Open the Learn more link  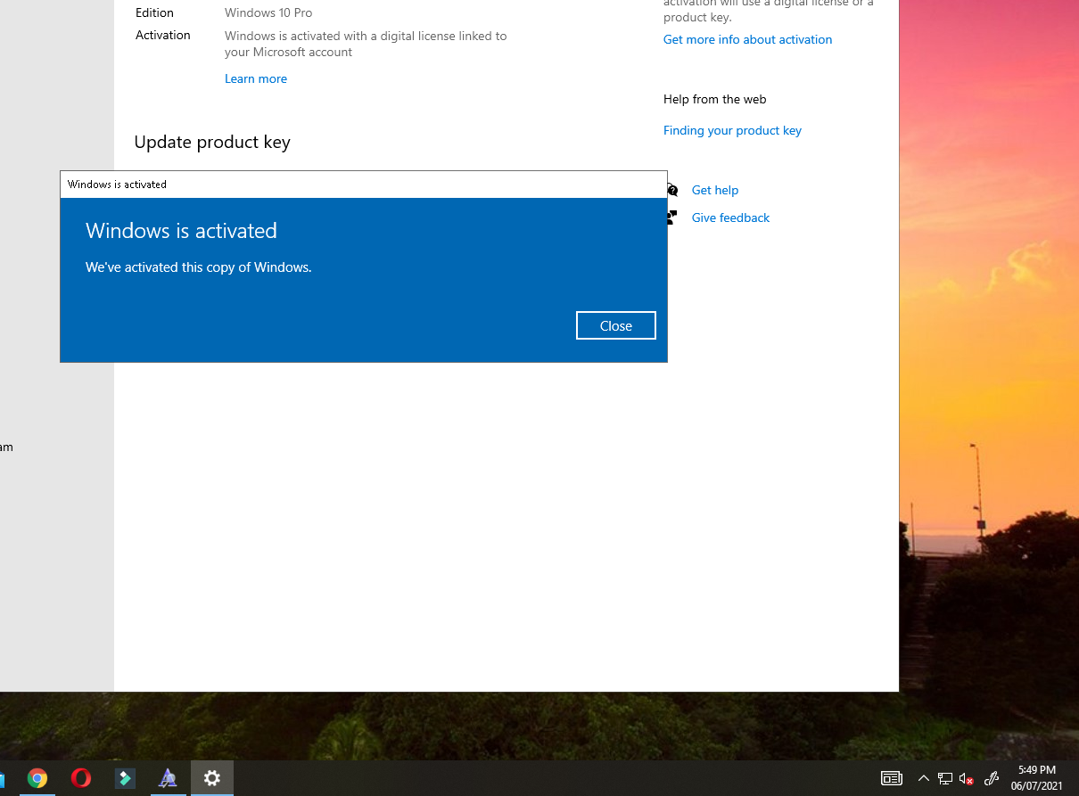256,78
